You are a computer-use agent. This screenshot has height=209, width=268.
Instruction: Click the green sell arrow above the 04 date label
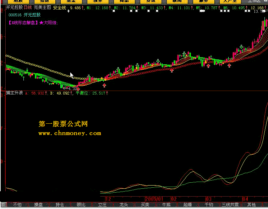click(x=241, y=47)
